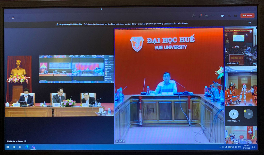
Task: Click the warning icon on the recording banner
Action: (x=57, y=24)
